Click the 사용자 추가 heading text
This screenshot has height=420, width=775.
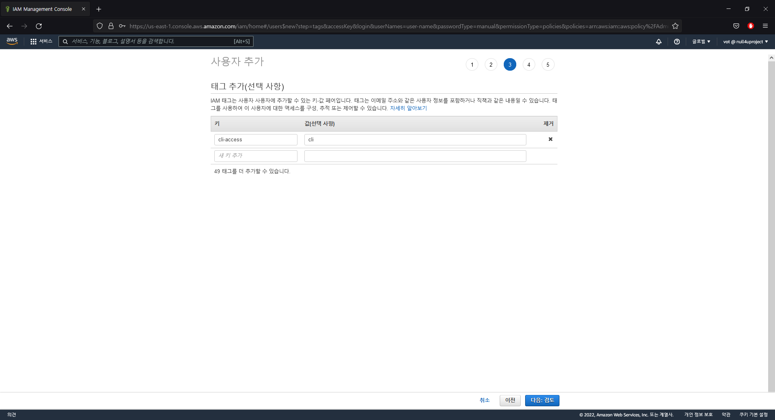[237, 62]
